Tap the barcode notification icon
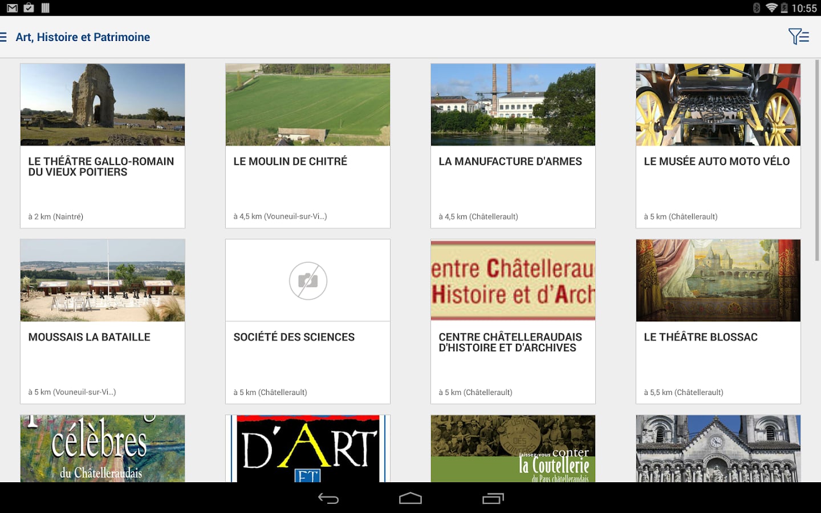The height and width of the screenshot is (513, 821). point(46,8)
